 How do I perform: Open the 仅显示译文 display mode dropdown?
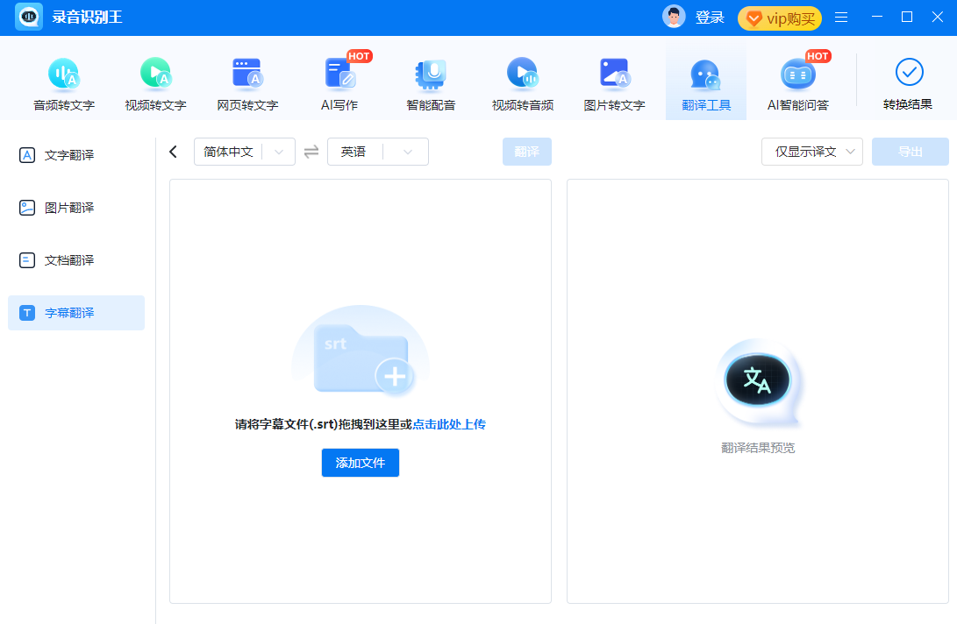[x=812, y=152]
